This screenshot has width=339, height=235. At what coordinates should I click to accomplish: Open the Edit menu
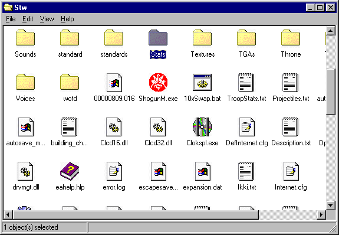pyautogui.click(x=28, y=19)
